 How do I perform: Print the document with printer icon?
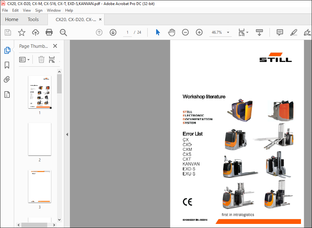pos(49,32)
